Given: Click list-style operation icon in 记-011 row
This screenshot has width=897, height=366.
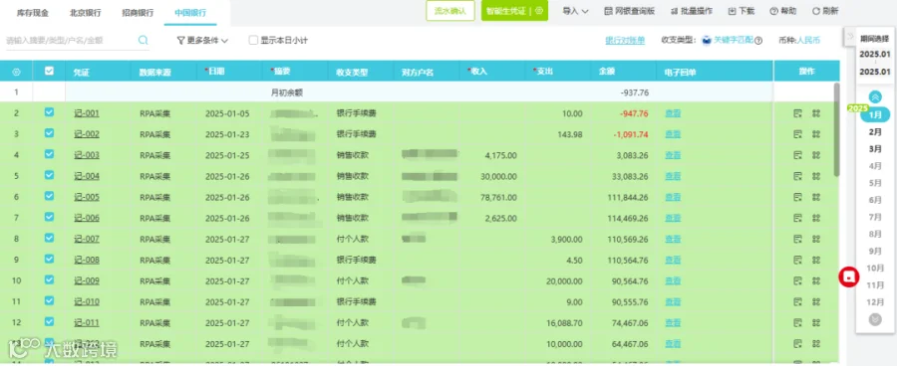Looking at the screenshot, I should pyautogui.click(x=797, y=322).
